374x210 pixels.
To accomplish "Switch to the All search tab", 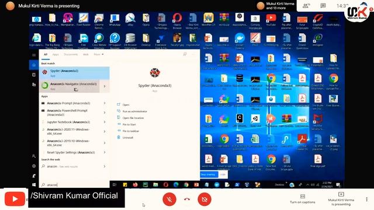I will 46,54.
